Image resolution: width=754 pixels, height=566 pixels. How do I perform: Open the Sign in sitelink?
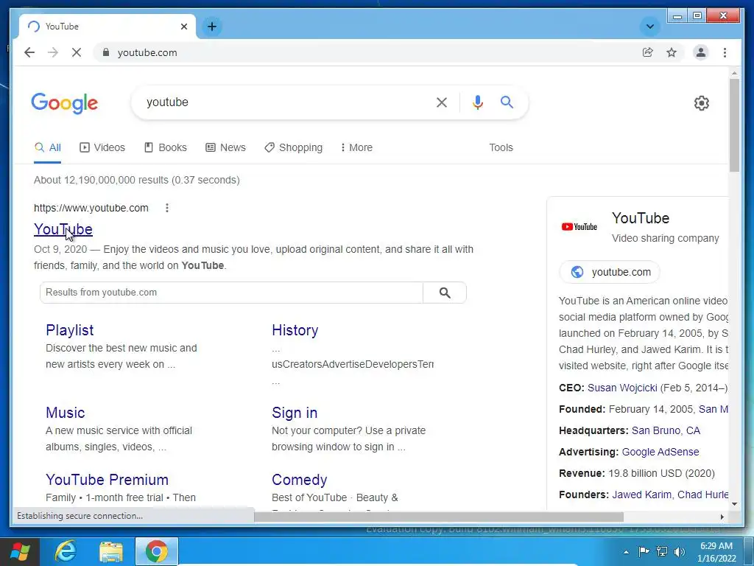[x=295, y=413]
